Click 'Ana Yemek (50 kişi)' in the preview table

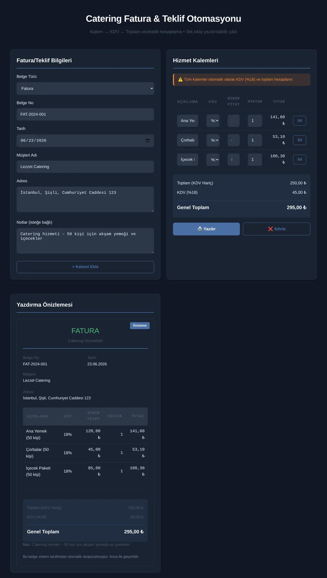click(37, 434)
